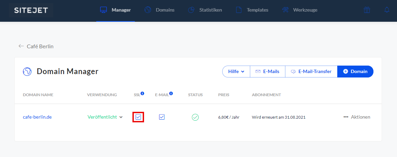Open the Veröffentlicht usage dropdown

pyautogui.click(x=105, y=117)
